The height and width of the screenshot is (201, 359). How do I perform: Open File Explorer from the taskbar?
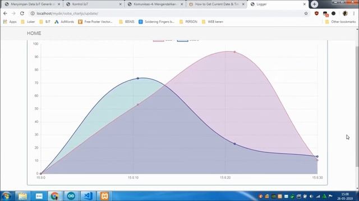pos(22,196)
